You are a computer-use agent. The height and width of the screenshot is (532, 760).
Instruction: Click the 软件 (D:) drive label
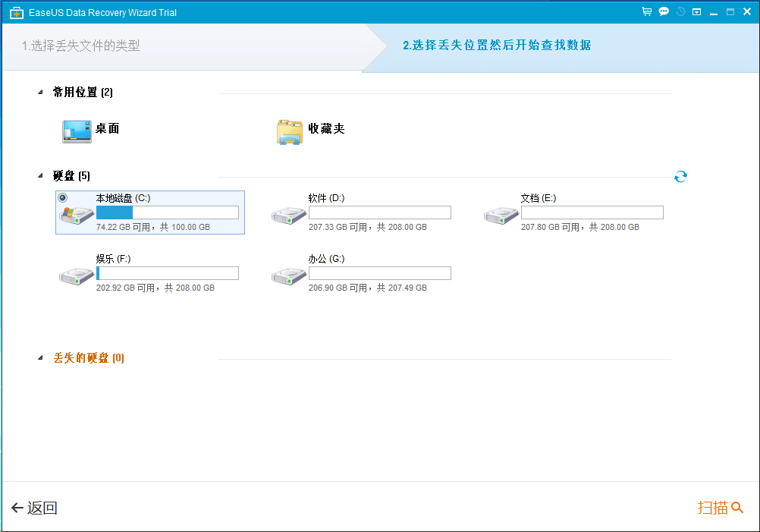326,198
